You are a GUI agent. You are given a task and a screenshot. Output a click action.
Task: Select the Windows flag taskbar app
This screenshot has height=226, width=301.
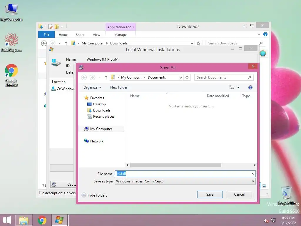(59, 220)
